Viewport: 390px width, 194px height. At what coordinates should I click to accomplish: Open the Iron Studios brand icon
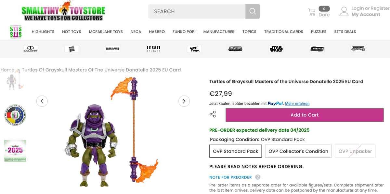pyautogui.click(x=153, y=48)
